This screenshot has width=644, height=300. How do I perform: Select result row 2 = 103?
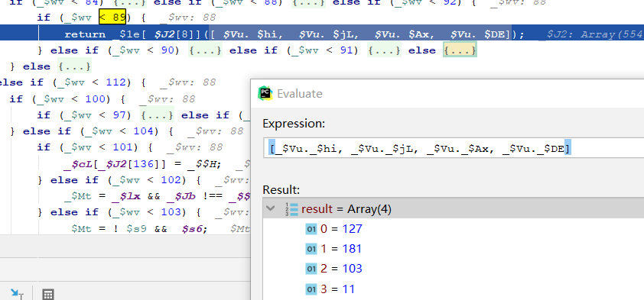tap(454, 269)
